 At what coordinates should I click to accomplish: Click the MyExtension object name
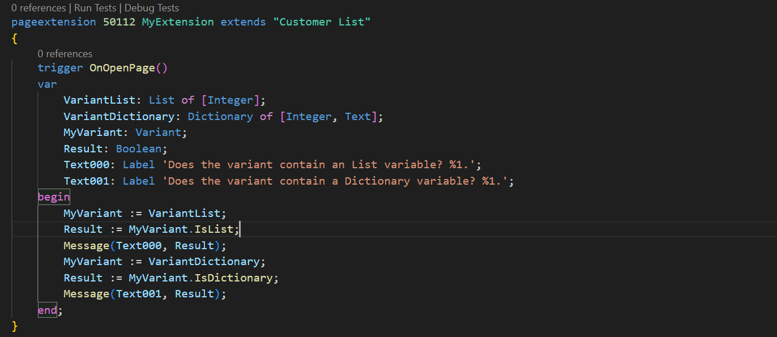(178, 22)
